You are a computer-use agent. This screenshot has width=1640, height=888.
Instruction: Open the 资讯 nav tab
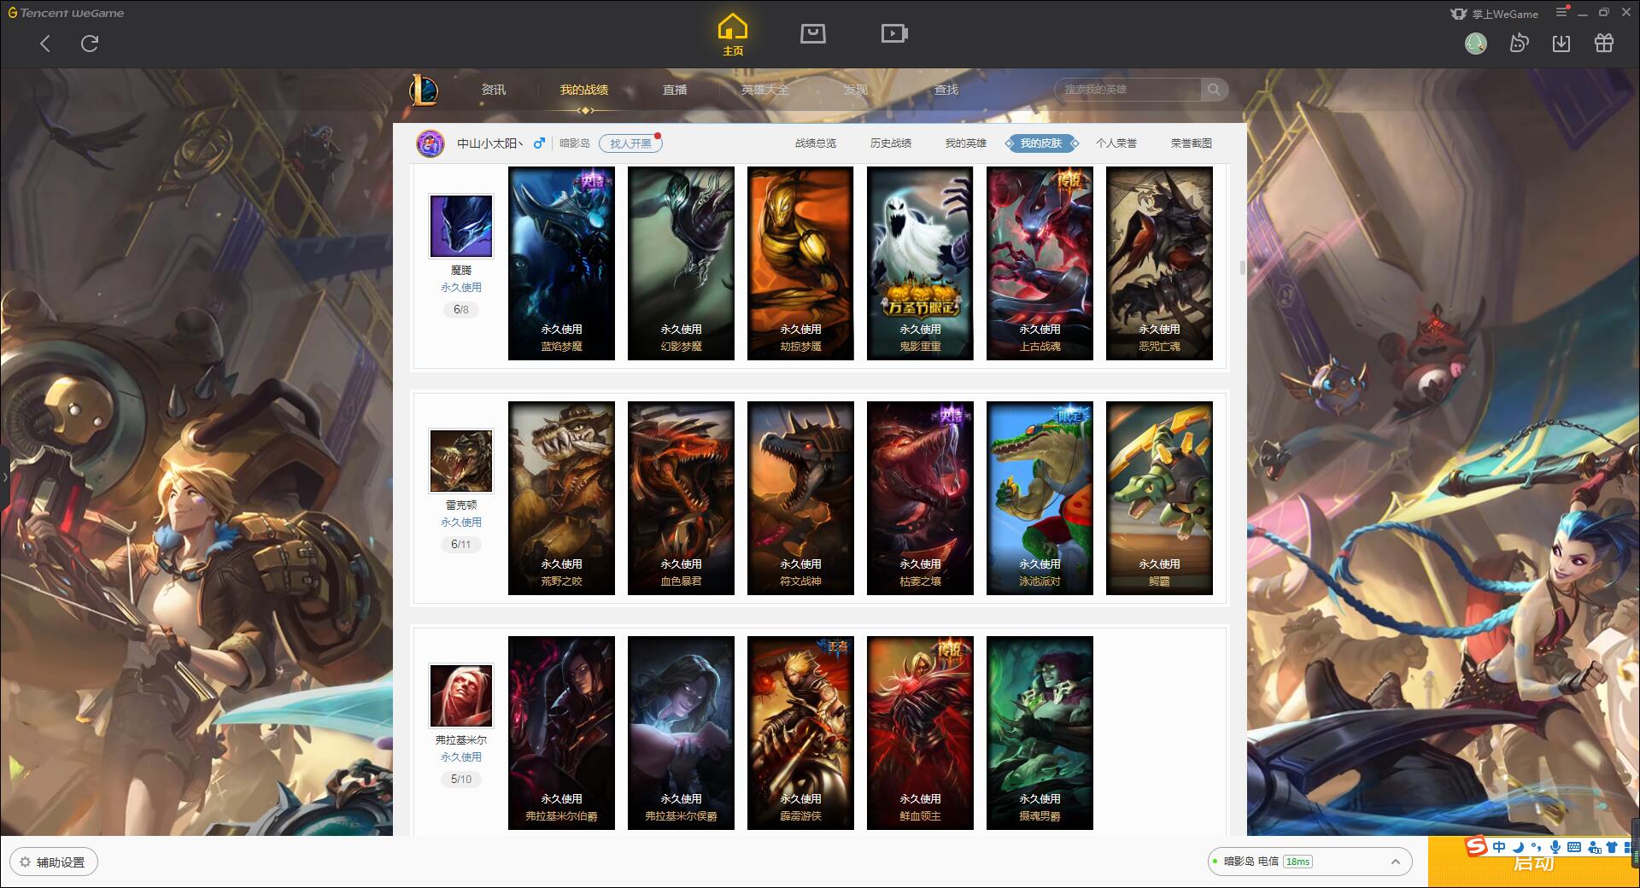coord(494,90)
